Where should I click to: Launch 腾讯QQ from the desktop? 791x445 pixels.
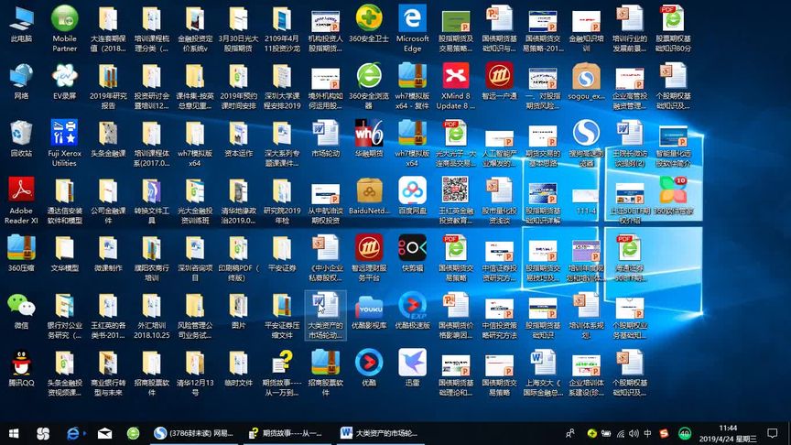pyautogui.click(x=20, y=364)
